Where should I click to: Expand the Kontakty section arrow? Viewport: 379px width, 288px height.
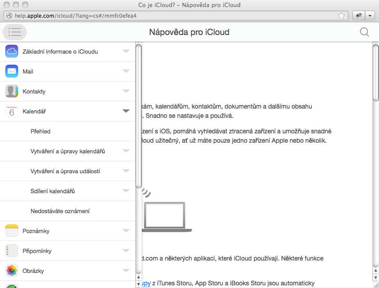126,91
